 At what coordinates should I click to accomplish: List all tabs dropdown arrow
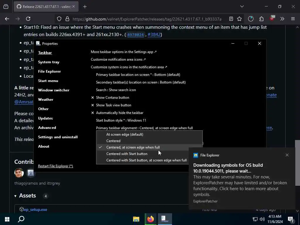[242, 6]
